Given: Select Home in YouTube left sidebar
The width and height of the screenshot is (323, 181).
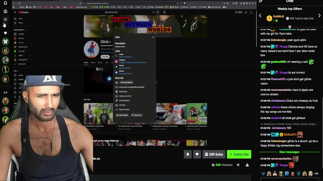Looking at the screenshot, I should tap(18, 19).
